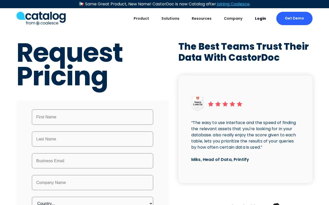Expand the Country dropdown

[93, 201]
